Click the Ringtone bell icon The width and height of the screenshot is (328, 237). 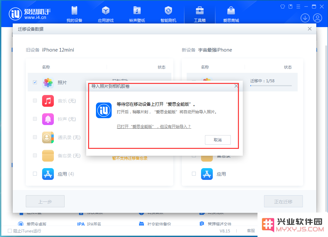(48, 119)
